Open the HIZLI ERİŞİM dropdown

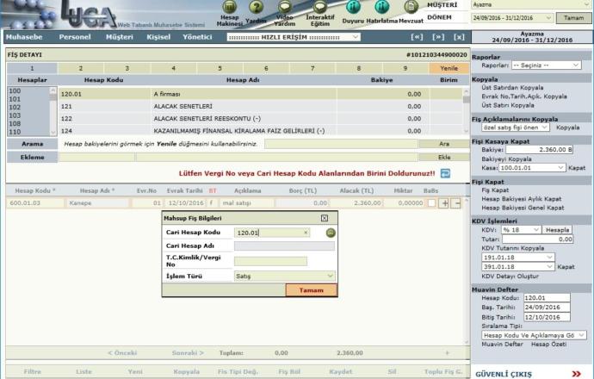coord(294,37)
